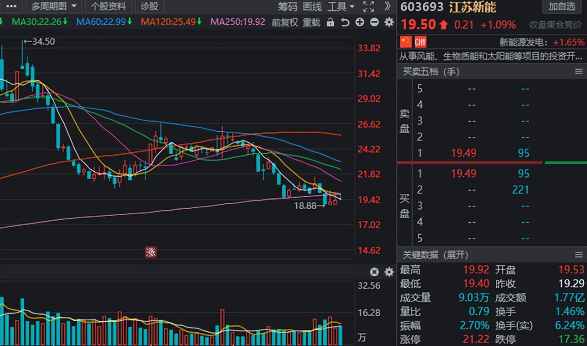The width and height of the screenshot is (587, 346).
Task: Select the 画线 drawing tool option
Action: tap(312, 6)
